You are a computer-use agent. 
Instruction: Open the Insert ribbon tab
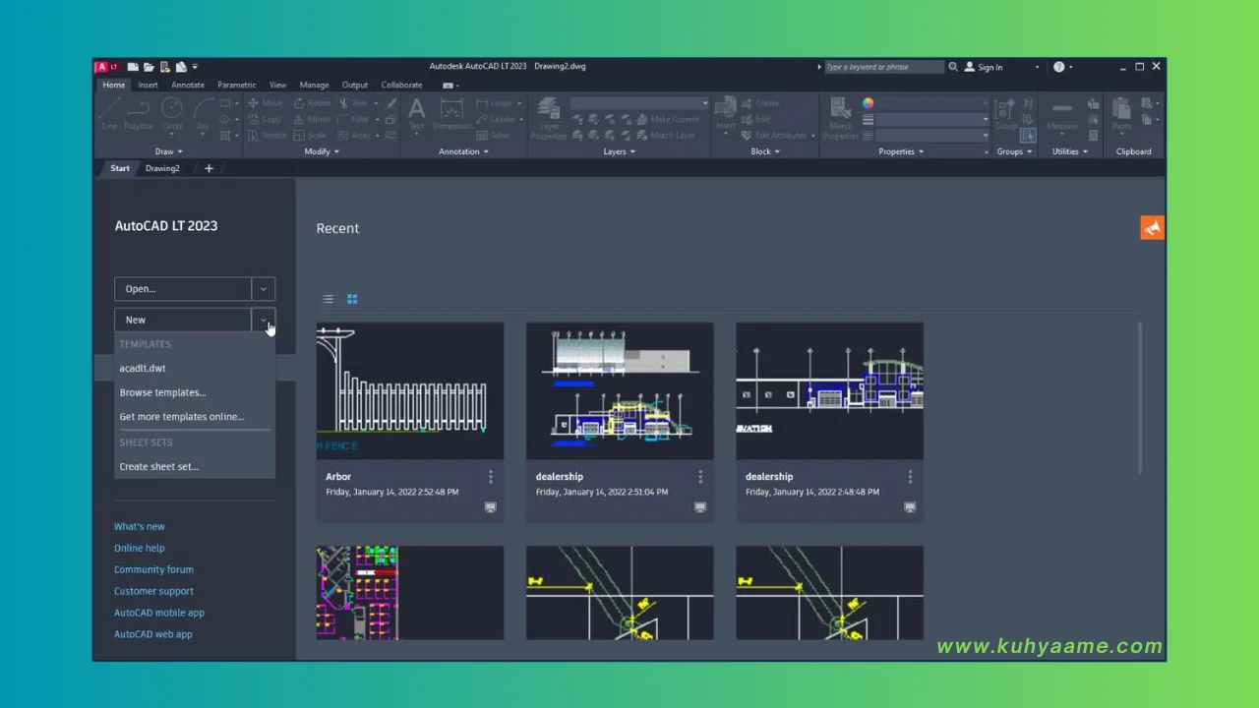coord(148,85)
